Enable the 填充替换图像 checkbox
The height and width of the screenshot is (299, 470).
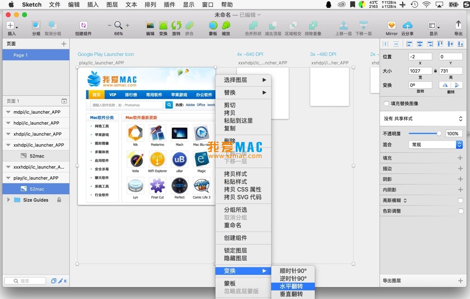(387, 103)
